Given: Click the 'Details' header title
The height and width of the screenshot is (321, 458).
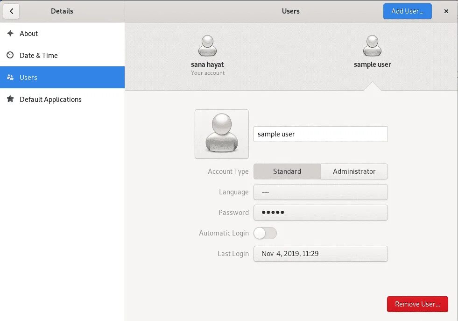Looking at the screenshot, I should coord(62,11).
